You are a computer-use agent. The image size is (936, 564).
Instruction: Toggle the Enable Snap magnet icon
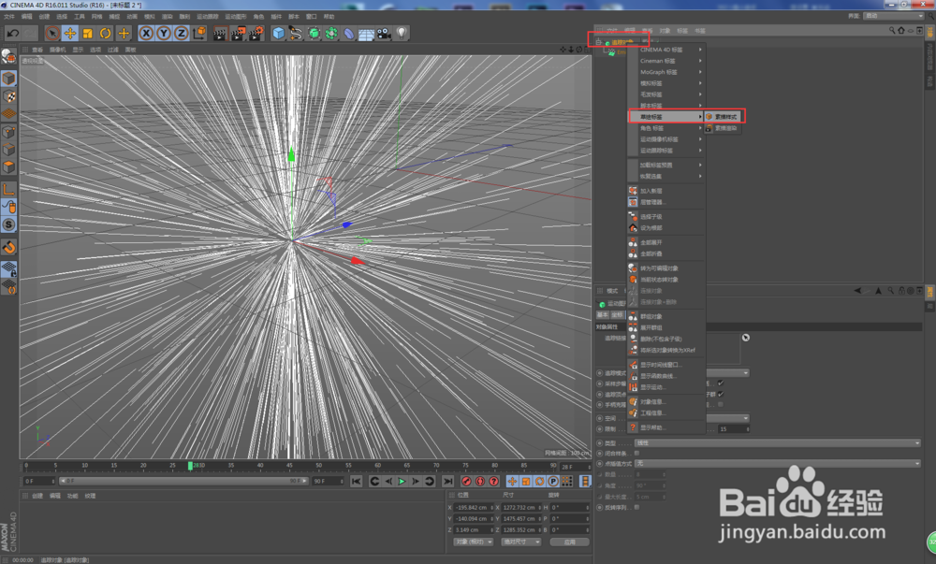(8, 247)
